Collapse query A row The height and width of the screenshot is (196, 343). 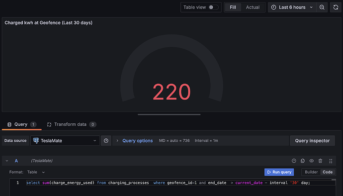pos(7,161)
